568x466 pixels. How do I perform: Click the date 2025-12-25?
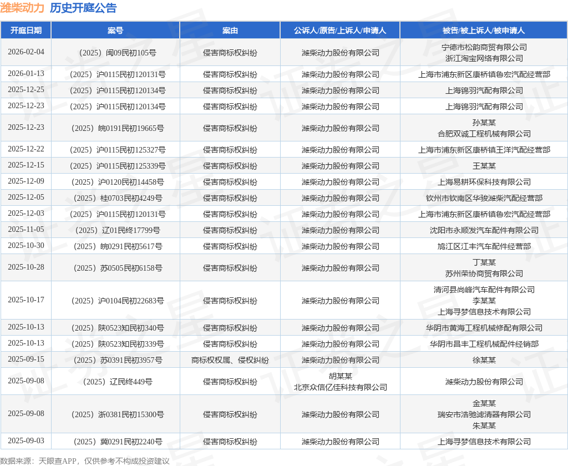click(26, 89)
